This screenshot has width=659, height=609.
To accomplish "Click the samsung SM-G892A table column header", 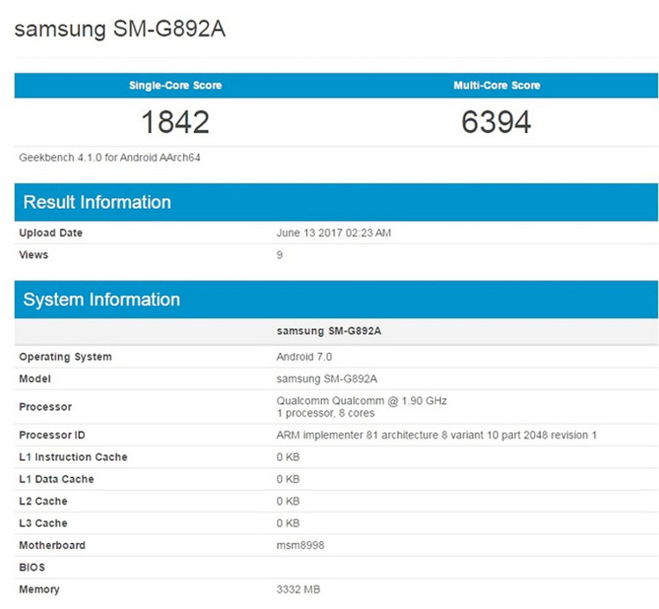I will tap(328, 331).
